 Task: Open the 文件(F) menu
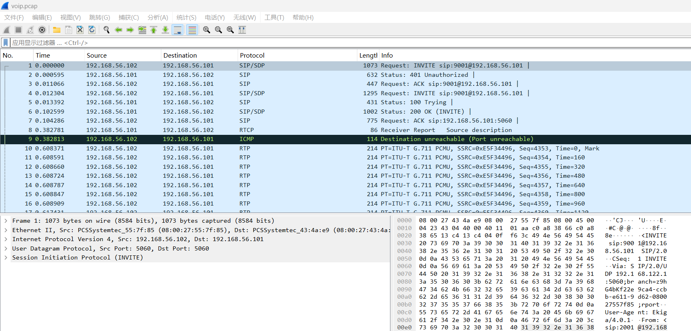tap(14, 18)
